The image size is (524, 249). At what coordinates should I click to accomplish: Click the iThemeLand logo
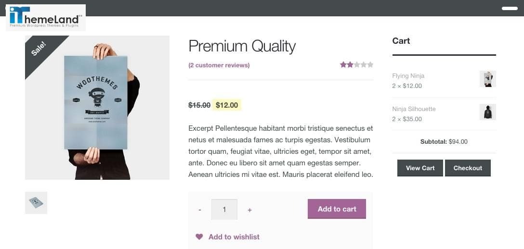tap(46, 18)
